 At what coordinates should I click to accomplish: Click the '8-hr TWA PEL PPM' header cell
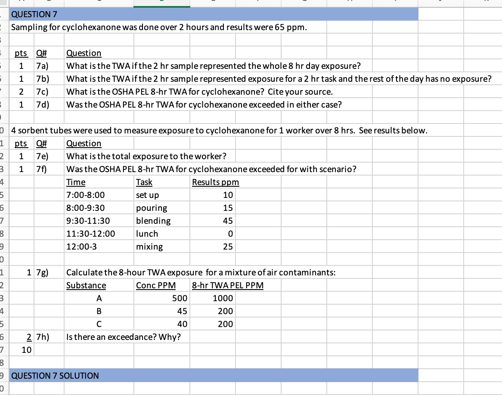(228, 285)
